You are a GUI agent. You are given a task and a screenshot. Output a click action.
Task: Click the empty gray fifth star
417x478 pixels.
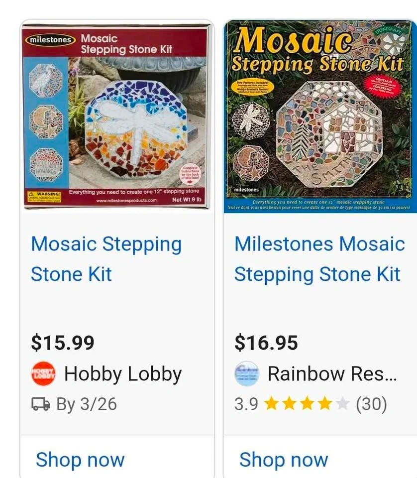(343, 404)
